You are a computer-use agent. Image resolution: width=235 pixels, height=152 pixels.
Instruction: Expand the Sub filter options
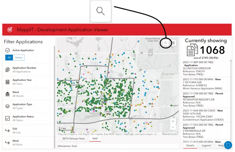tap(15, 130)
